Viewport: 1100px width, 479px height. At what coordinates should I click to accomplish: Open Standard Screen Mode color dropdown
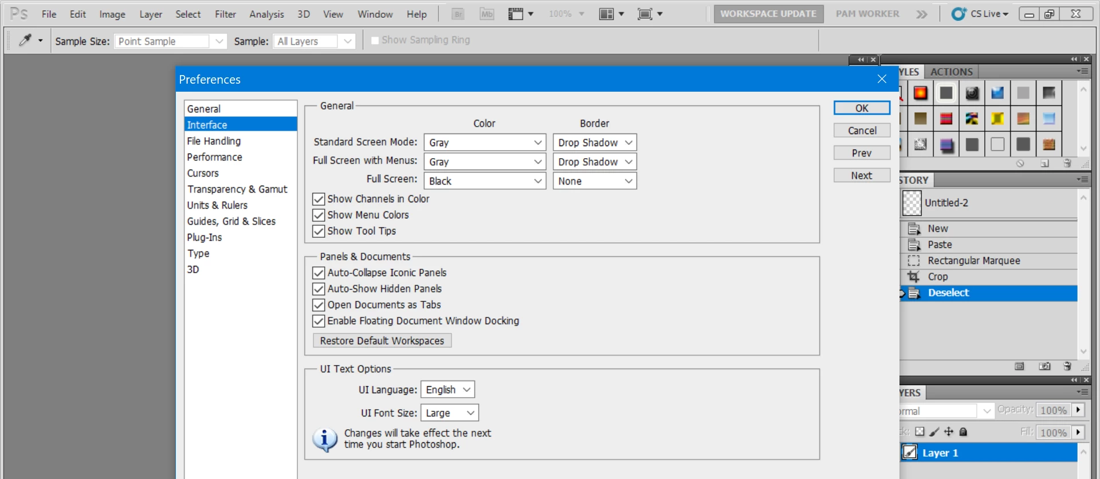tap(485, 143)
